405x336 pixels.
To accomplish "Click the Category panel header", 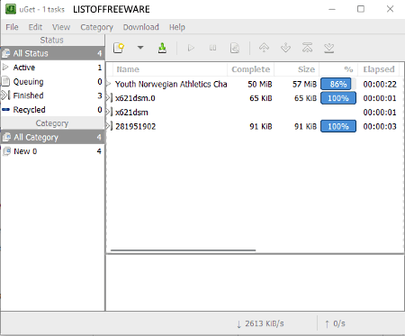I will click(52, 123).
